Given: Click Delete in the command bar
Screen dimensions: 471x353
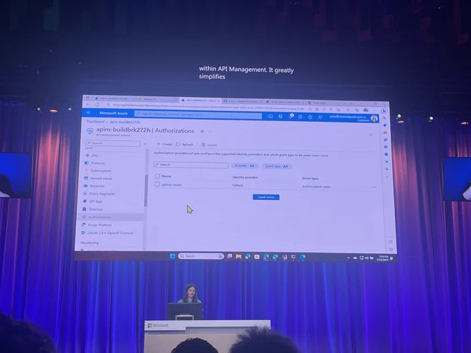Looking at the screenshot, I should tap(209, 145).
